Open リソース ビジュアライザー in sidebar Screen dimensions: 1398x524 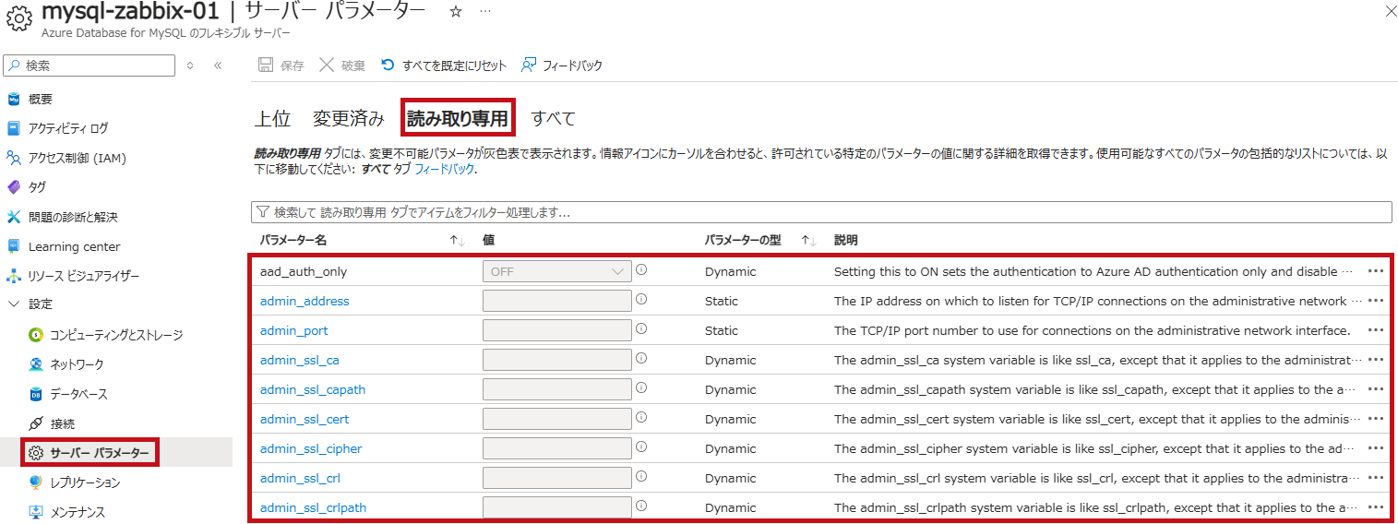click(x=84, y=276)
